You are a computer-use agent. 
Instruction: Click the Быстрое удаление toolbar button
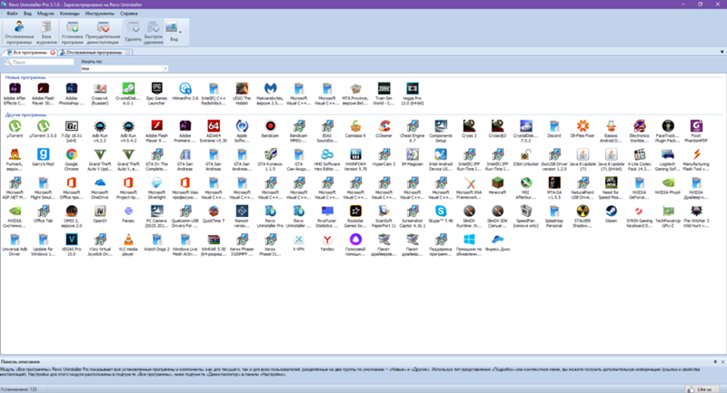pyautogui.click(x=153, y=33)
